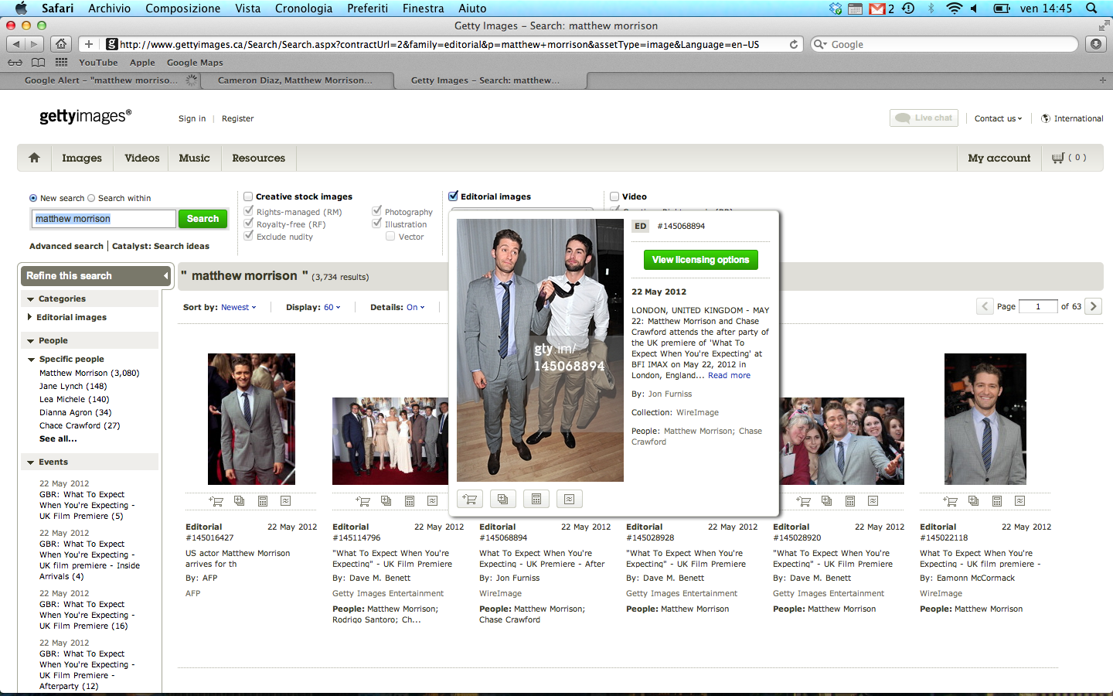The image size is (1113, 696).
Task: Calculate price for image #145028920
Action: pos(850,501)
